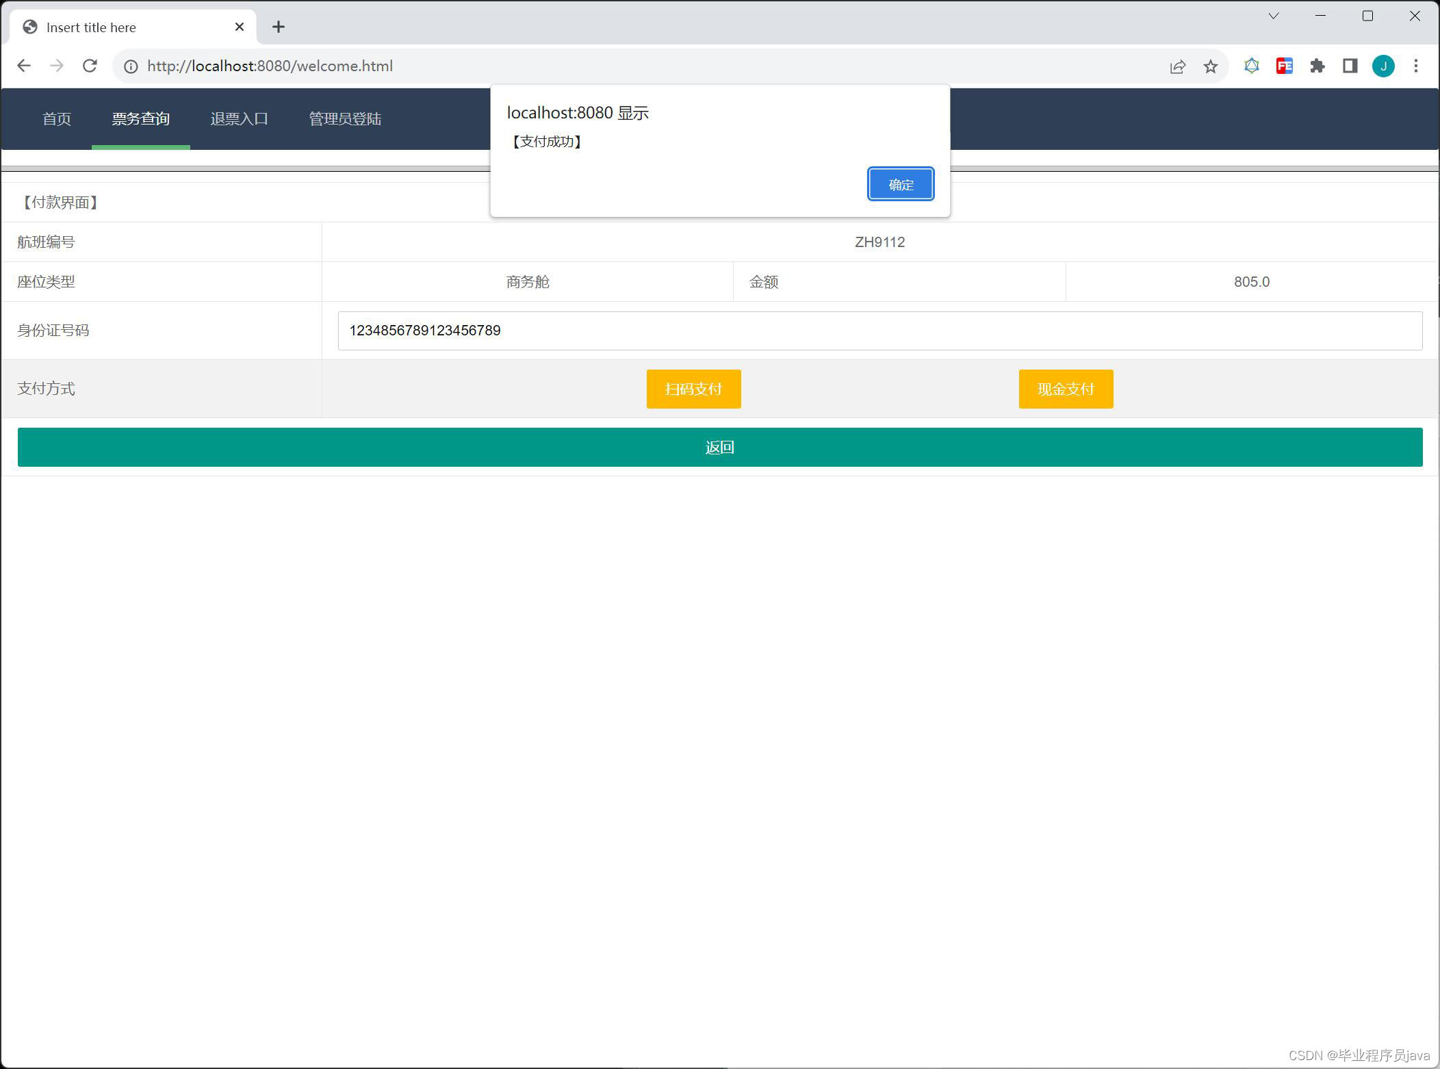Open the Chrome three-dot menu
This screenshot has height=1069, width=1440.
tap(1416, 66)
